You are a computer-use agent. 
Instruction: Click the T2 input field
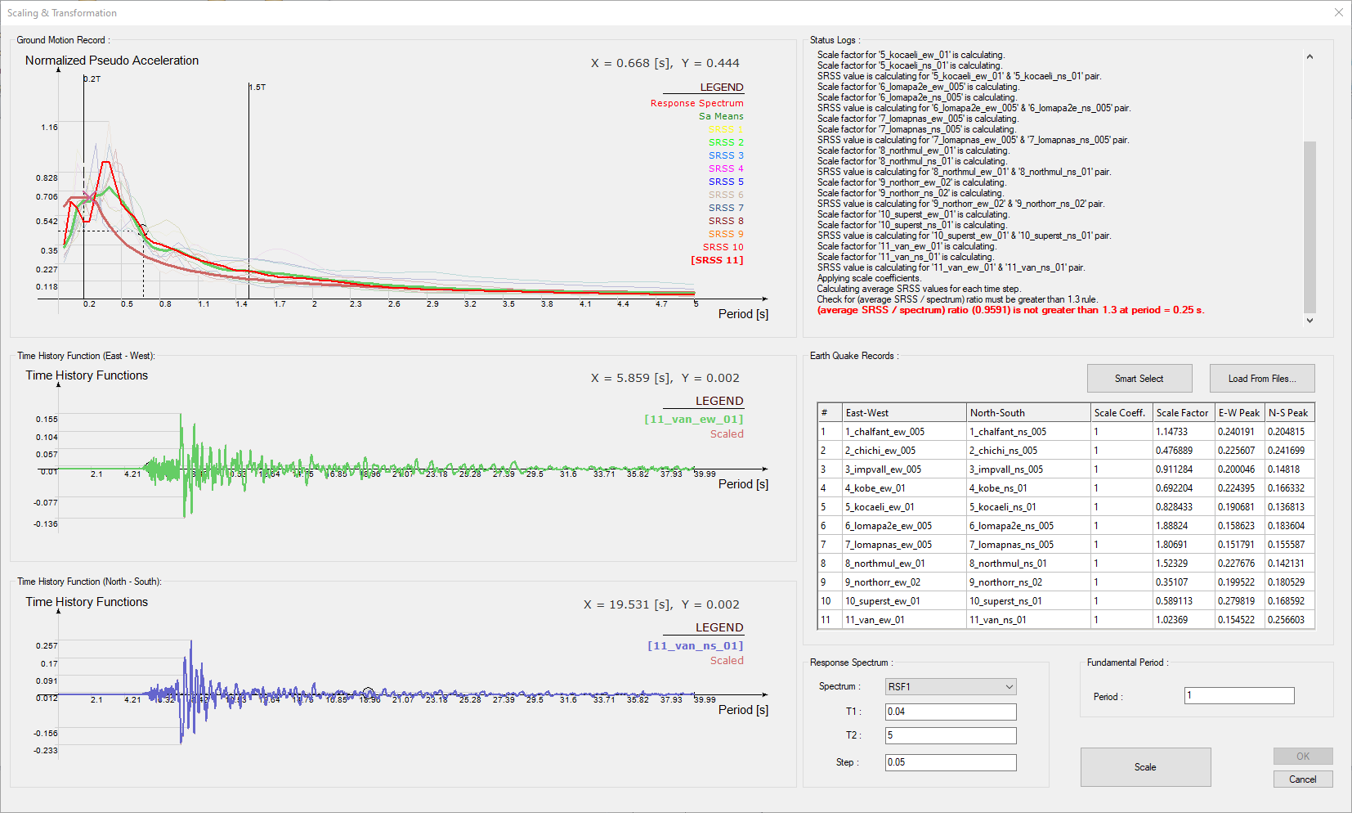(951, 735)
